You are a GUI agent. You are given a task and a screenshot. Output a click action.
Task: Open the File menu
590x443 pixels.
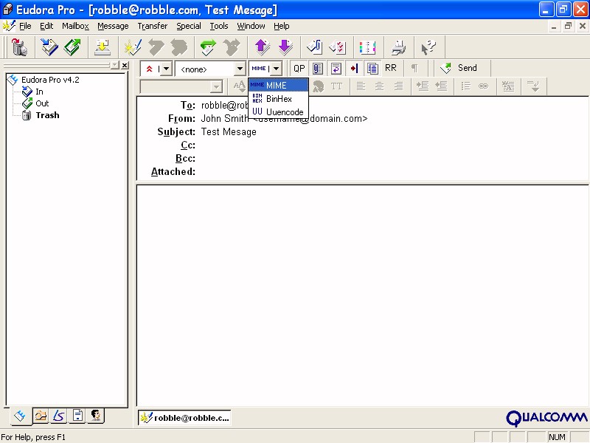tap(25, 26)
